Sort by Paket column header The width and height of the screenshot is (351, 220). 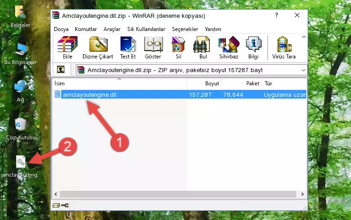pos(241,84)
